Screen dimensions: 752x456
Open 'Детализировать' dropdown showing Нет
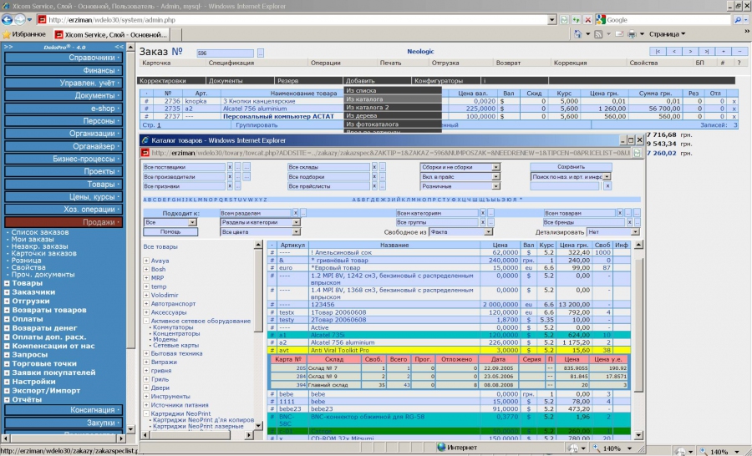coord(634,232)
